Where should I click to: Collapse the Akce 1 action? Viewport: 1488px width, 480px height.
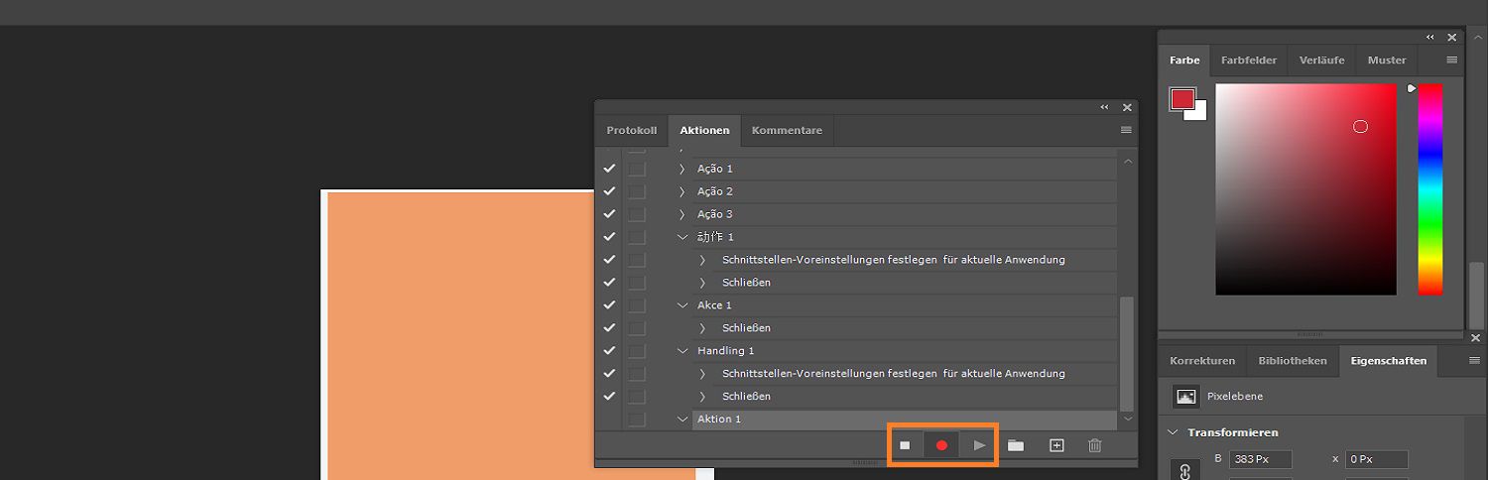coord(682,305)
